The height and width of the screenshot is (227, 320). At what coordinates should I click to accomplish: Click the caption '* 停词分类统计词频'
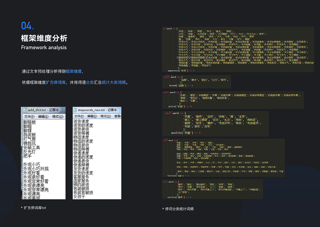tap(178, 209)
